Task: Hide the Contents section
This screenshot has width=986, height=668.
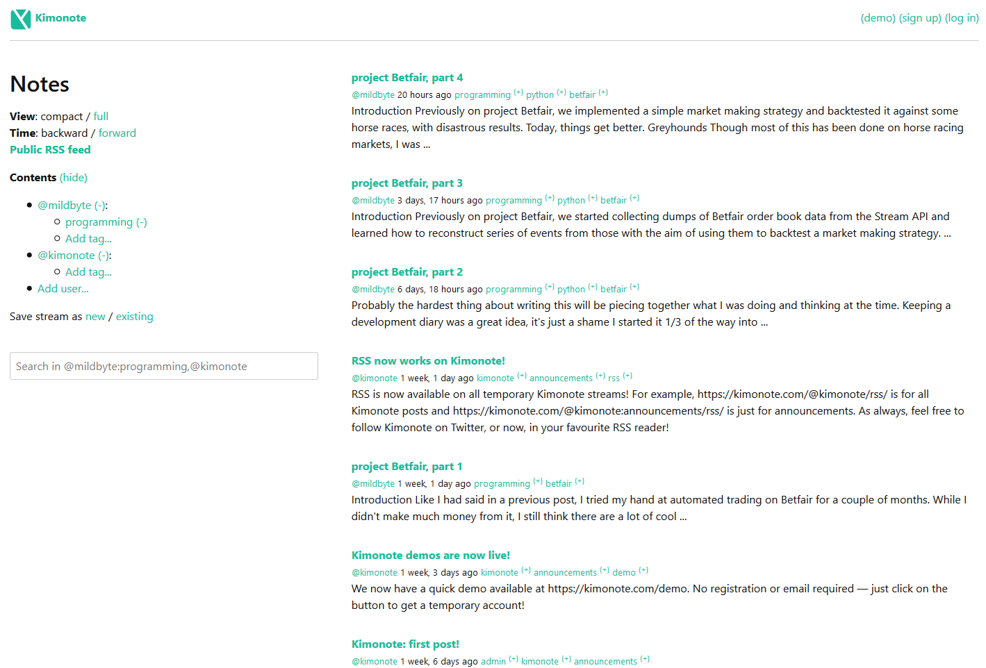Action: tap(74, 178)
